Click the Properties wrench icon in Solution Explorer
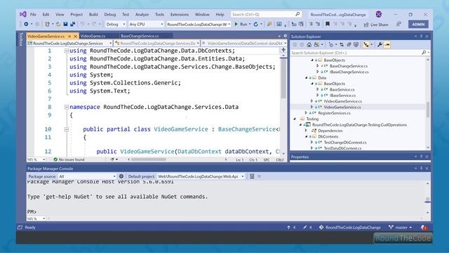The image size is (449, 253). tap(380, 45)
